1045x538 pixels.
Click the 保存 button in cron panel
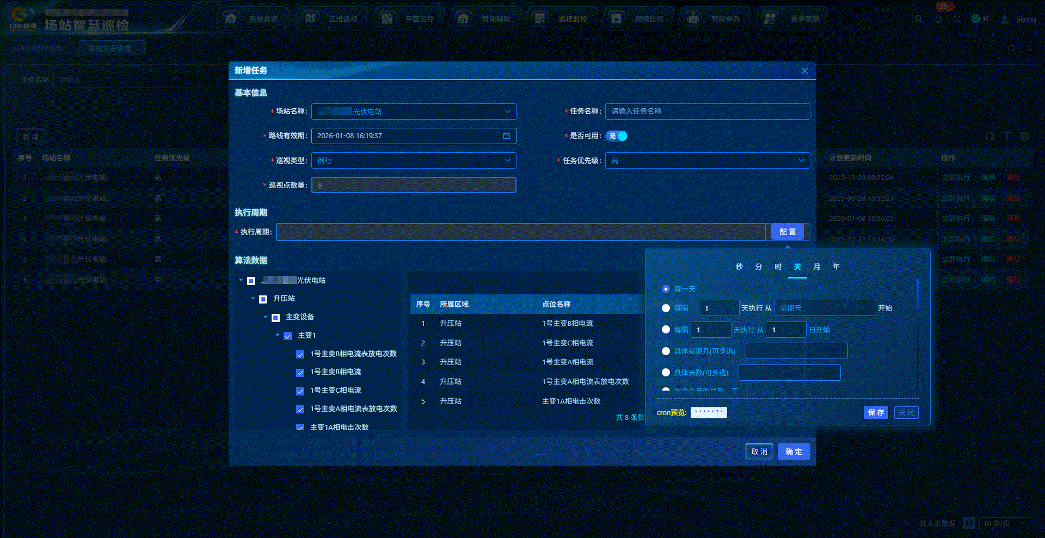tap(875, 412)
